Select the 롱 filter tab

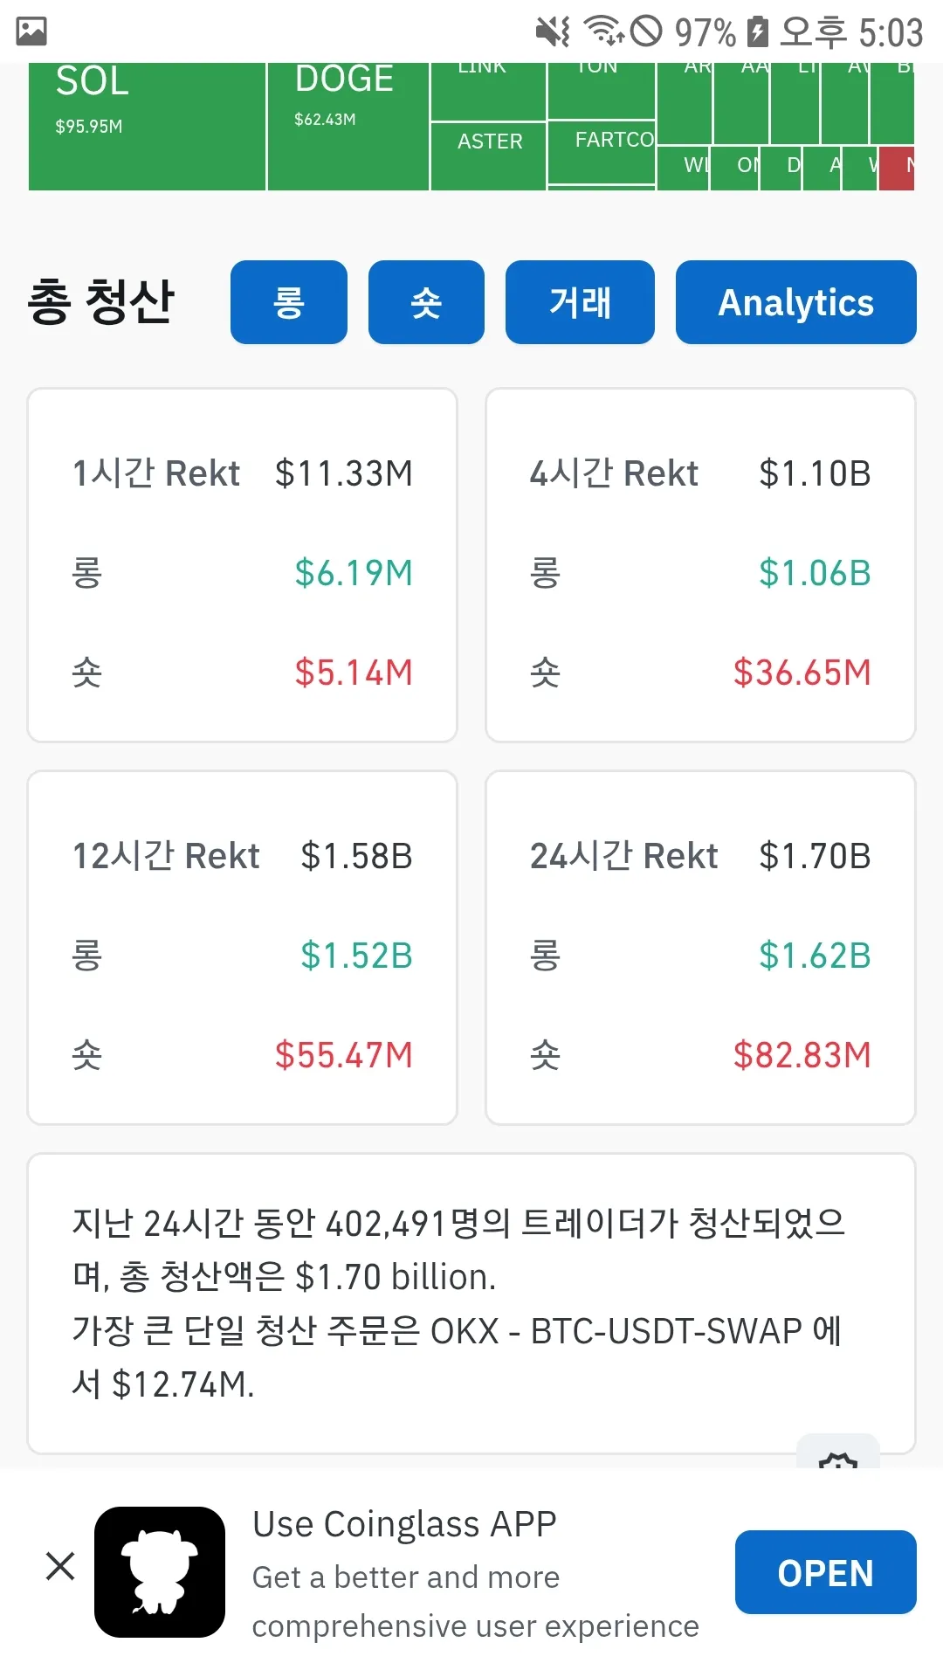[289, 302]
